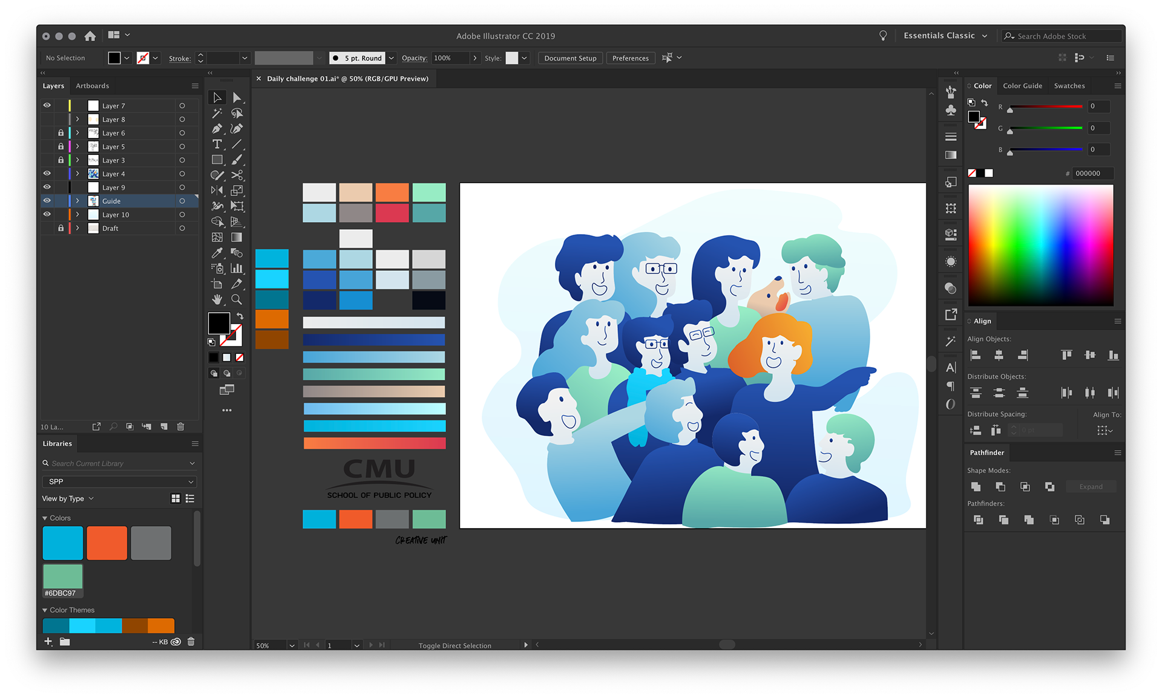Click the Home icon in title bar
Screen dimensions: 1162x698
[90, 36]
